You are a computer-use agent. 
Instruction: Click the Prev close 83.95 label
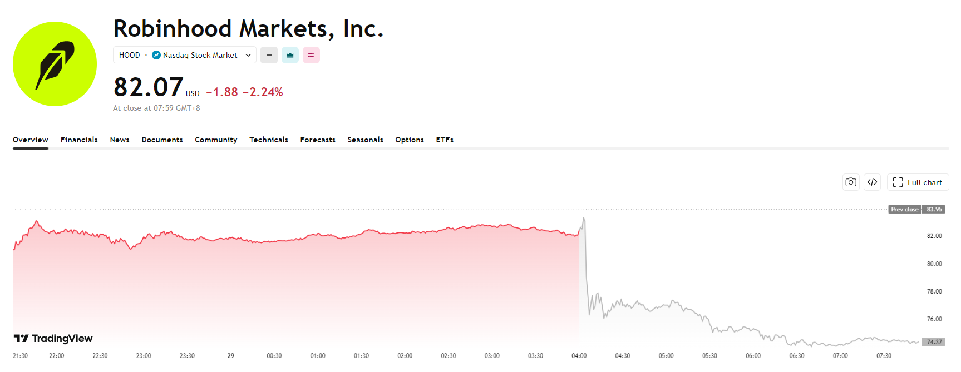917,209
